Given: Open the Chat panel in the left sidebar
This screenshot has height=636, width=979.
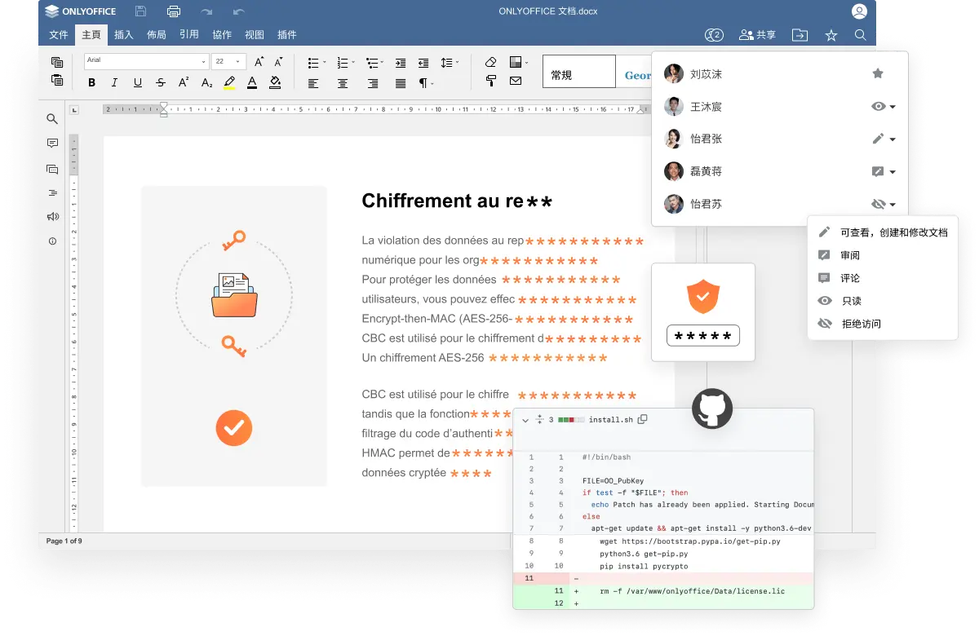Looking at the screenshot, I should tap(52, 169).
